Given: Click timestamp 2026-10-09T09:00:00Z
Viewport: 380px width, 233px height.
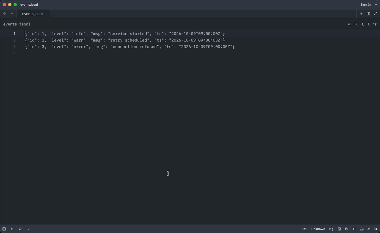Looking at the screenshot, I should click(x=195, y=34).
